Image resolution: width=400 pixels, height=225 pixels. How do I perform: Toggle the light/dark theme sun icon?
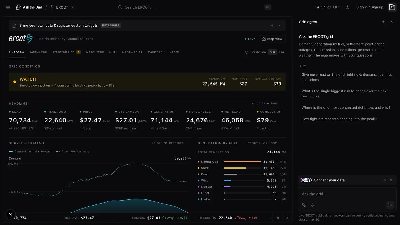click(x=347, y=7)
